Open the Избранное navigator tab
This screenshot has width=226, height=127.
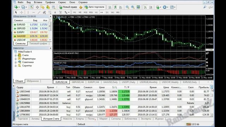pyautogui.click(x=33, y=81)
